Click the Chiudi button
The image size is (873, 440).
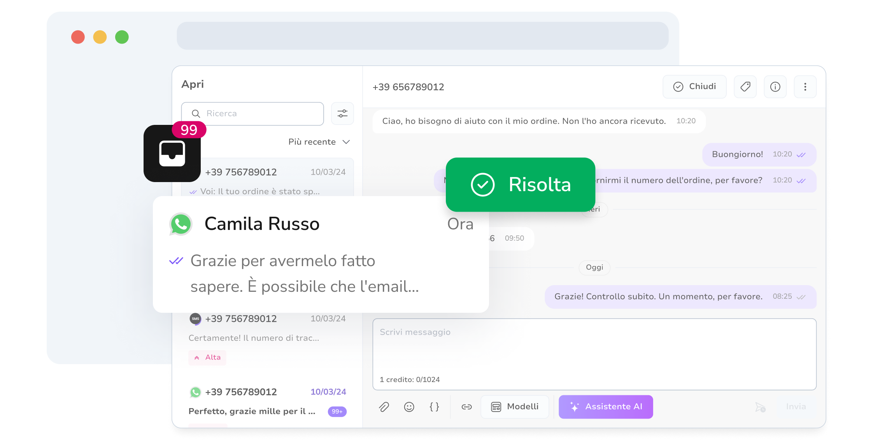click(694, 87)
